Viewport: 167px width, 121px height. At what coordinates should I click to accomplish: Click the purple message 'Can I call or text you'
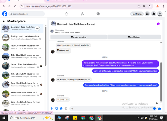tap(125, 71)
